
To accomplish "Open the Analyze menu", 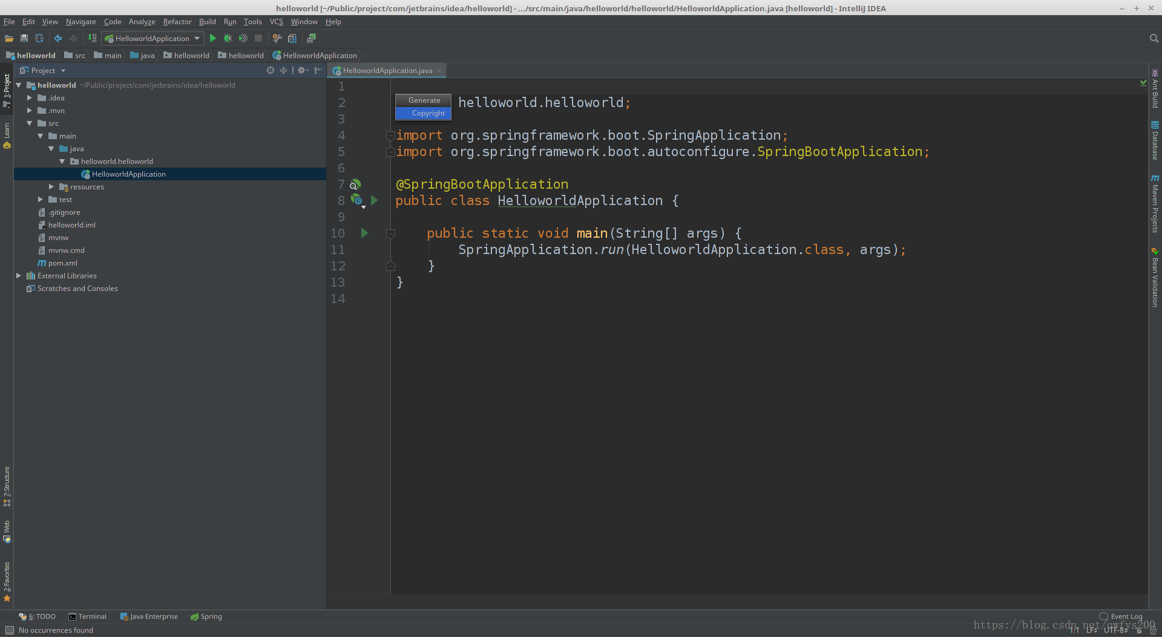I will (x=142, y=22).
